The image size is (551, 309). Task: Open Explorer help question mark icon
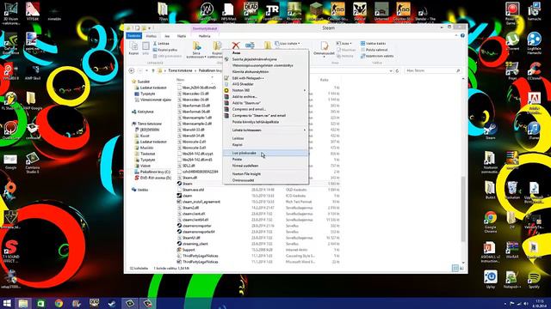point(462,36)
